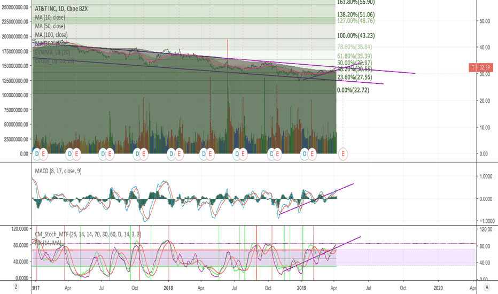Click the red T 32.39 price label
The width and height of the screenshot is (498, 294).
coord(481,67)
